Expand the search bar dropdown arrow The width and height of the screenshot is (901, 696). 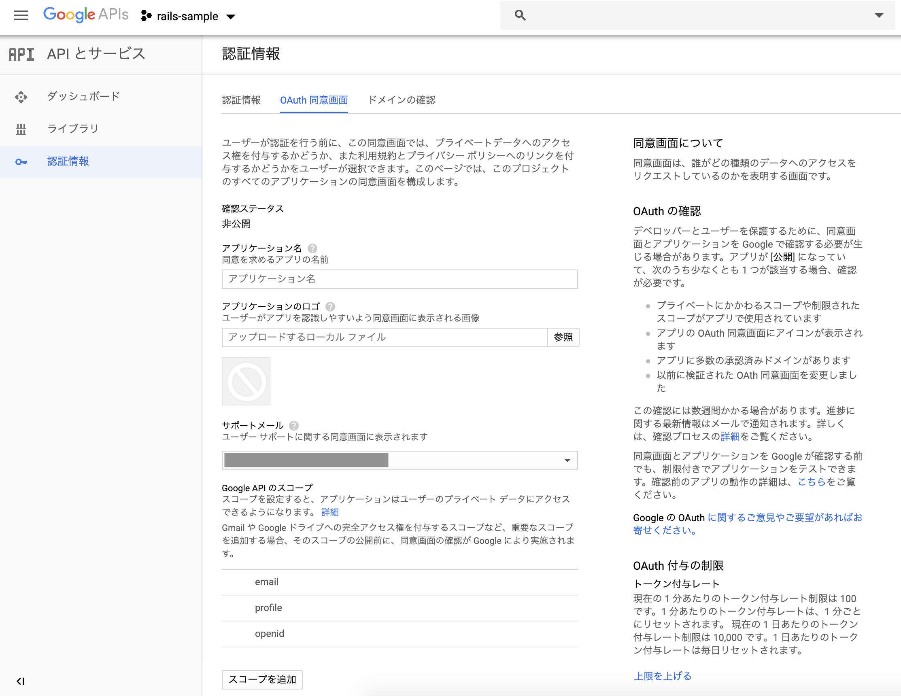(x=879, y=16)
